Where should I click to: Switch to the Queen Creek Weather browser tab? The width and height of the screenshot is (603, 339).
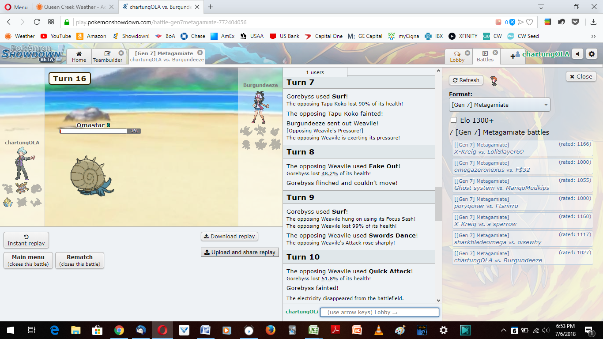[x=74, y=7]
